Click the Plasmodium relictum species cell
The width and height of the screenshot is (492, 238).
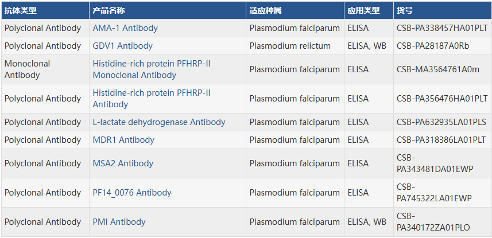tap(290, 46)
